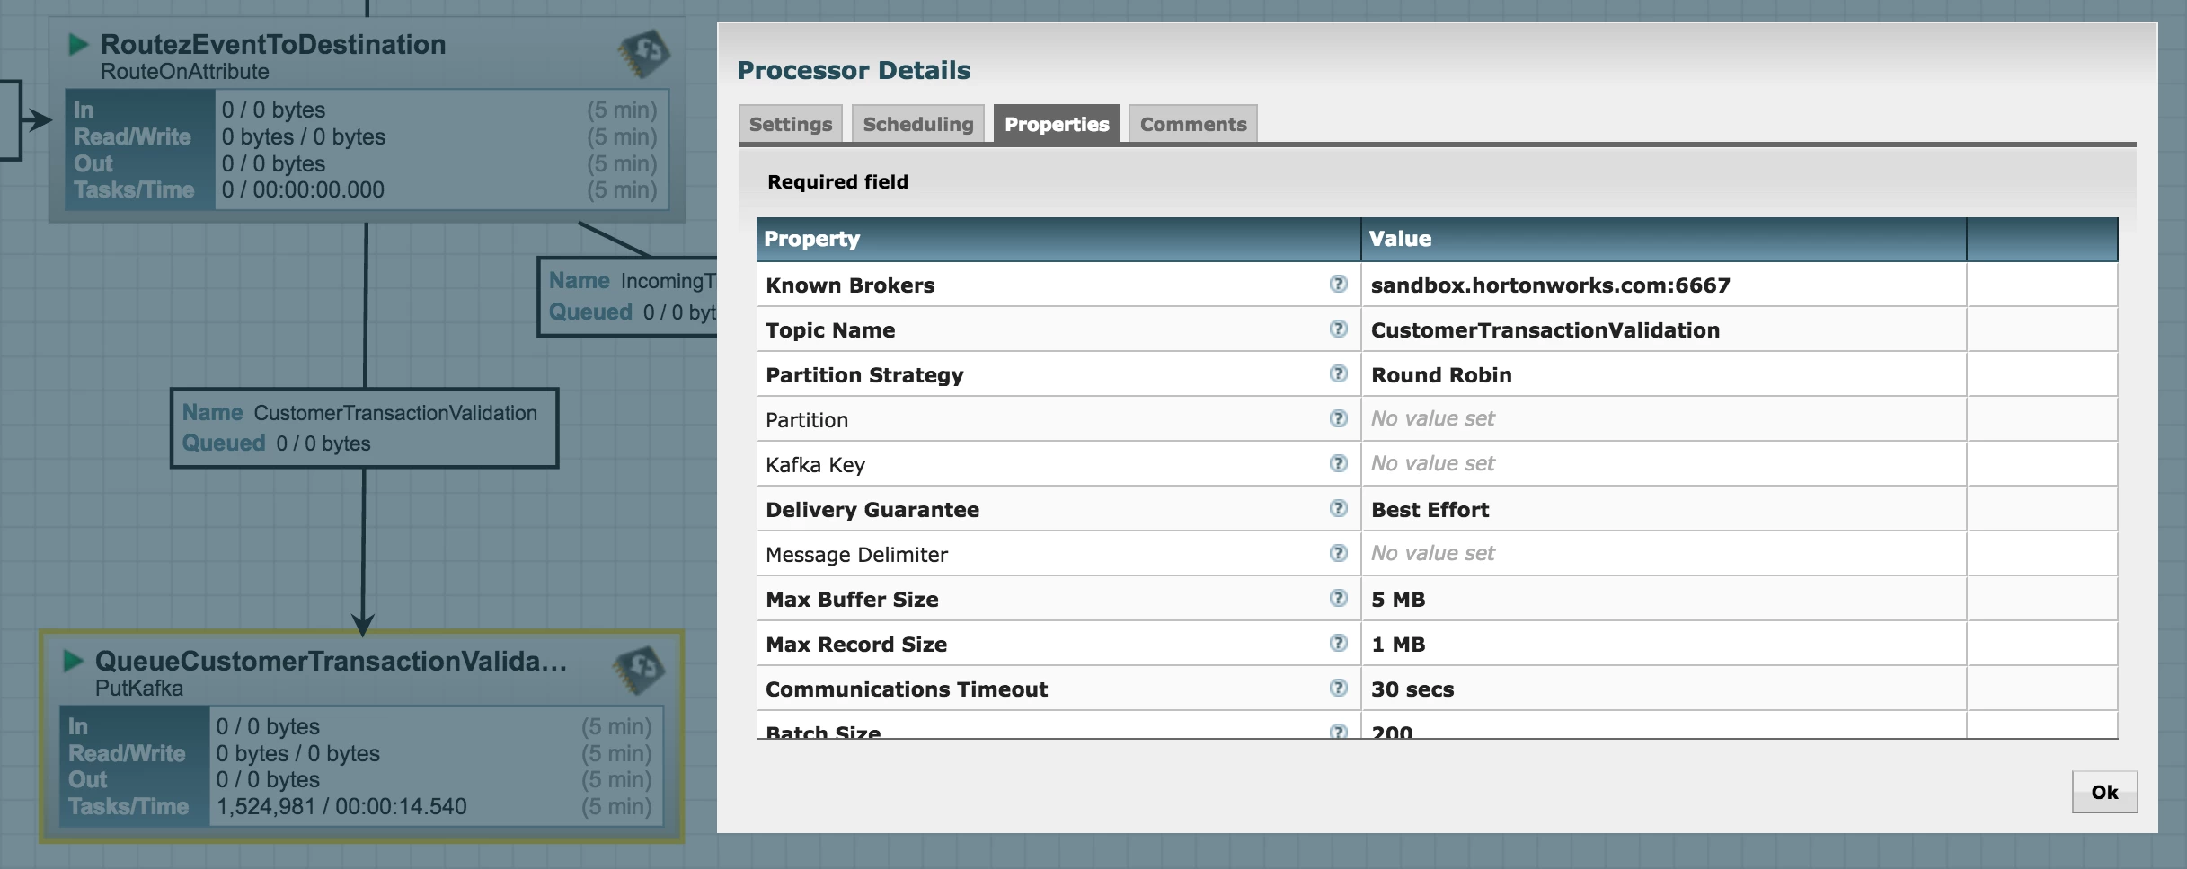2187x869 pixels.
Task: Show help for Max Buffer Size
Action: (1338, 598)
